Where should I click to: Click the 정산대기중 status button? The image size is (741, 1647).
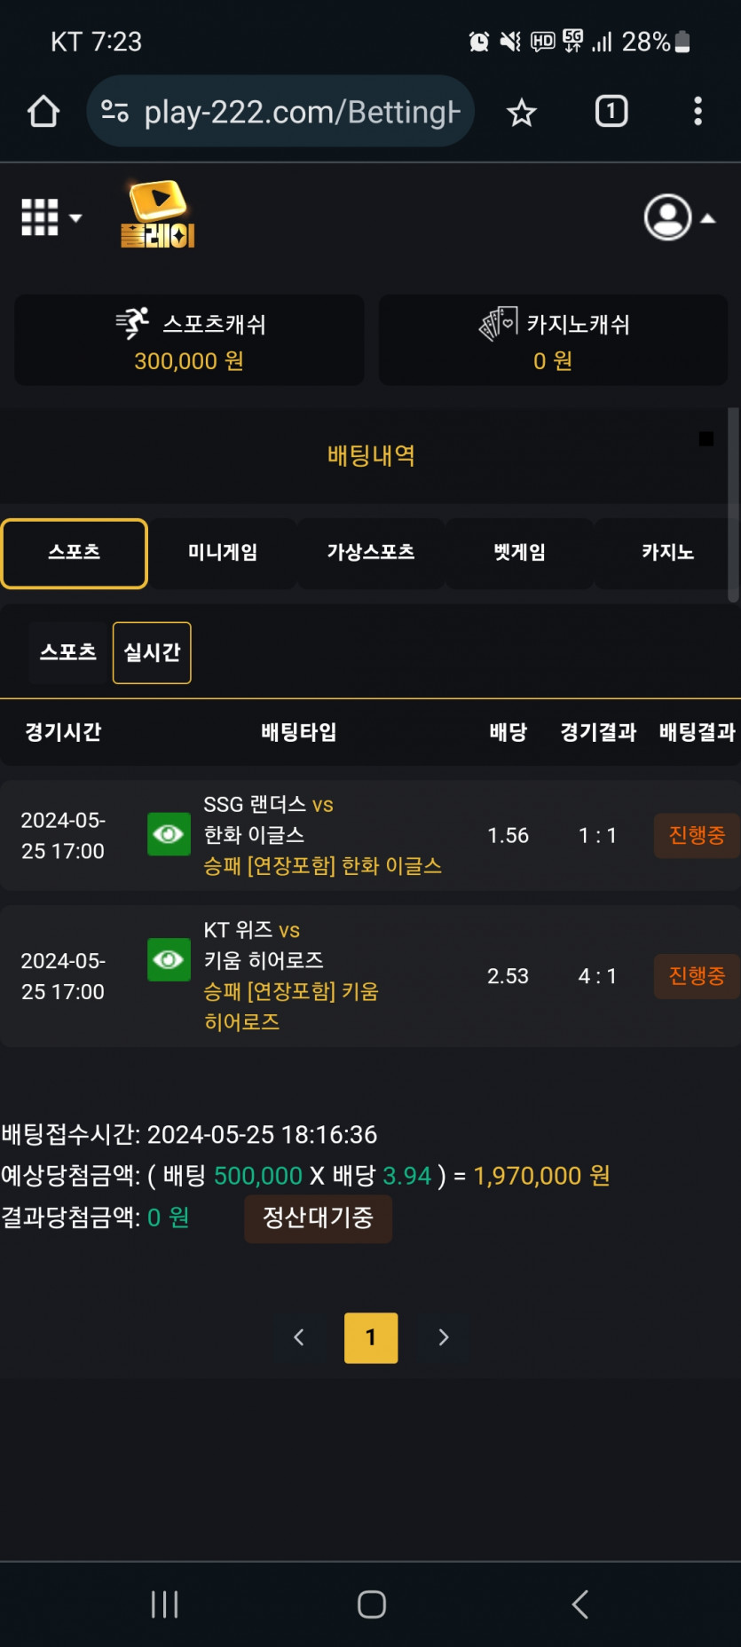click(318, 1218)
